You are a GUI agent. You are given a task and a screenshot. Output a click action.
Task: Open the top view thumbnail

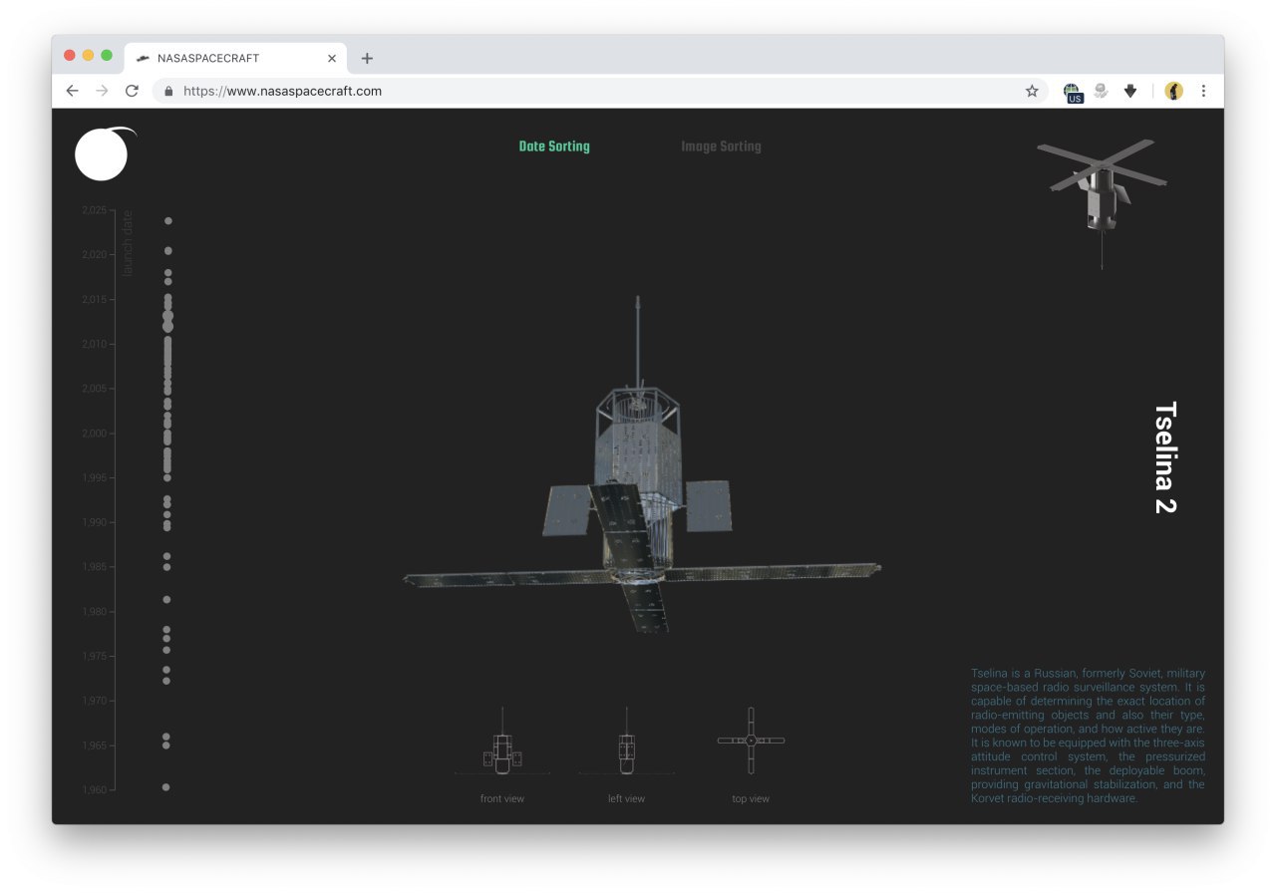[x=751, y=741]
